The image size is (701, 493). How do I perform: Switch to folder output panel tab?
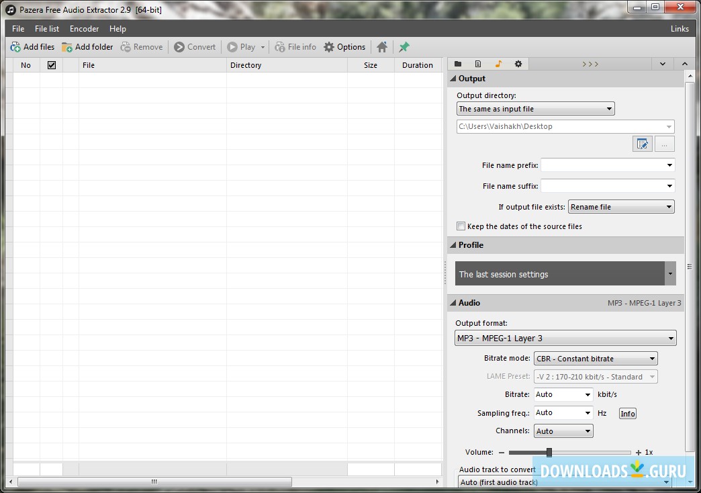pyautogui.click(x=458, y=64)
